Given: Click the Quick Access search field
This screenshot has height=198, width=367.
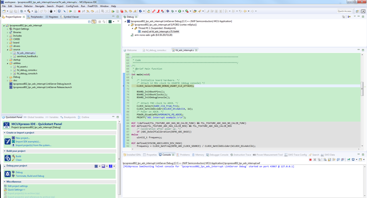Looking at the screenshot, I should (x=344, y=11).
